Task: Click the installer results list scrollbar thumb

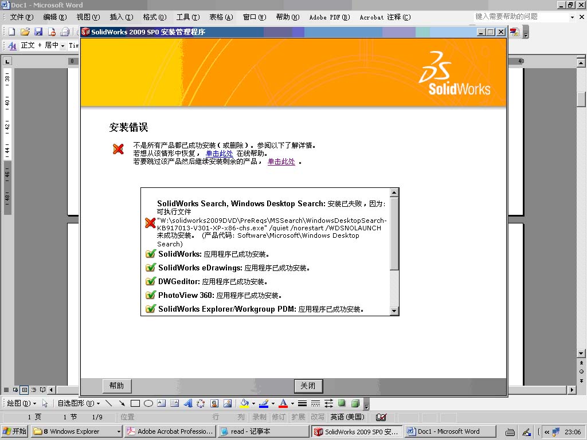Action: click(x=394, y=233)
